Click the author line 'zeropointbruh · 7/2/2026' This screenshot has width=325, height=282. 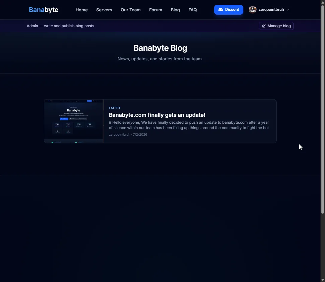coord(128,134)
